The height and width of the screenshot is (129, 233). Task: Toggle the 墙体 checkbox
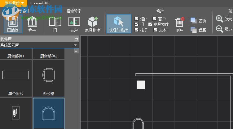pos(136,19)
